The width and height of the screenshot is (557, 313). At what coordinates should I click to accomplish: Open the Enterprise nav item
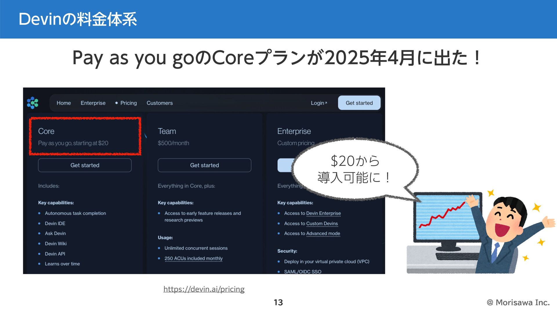coord(93,103)
